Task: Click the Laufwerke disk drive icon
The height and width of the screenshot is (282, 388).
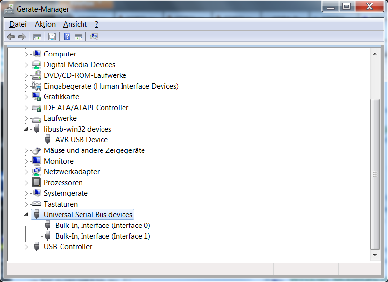Action: tap(37, 119)
